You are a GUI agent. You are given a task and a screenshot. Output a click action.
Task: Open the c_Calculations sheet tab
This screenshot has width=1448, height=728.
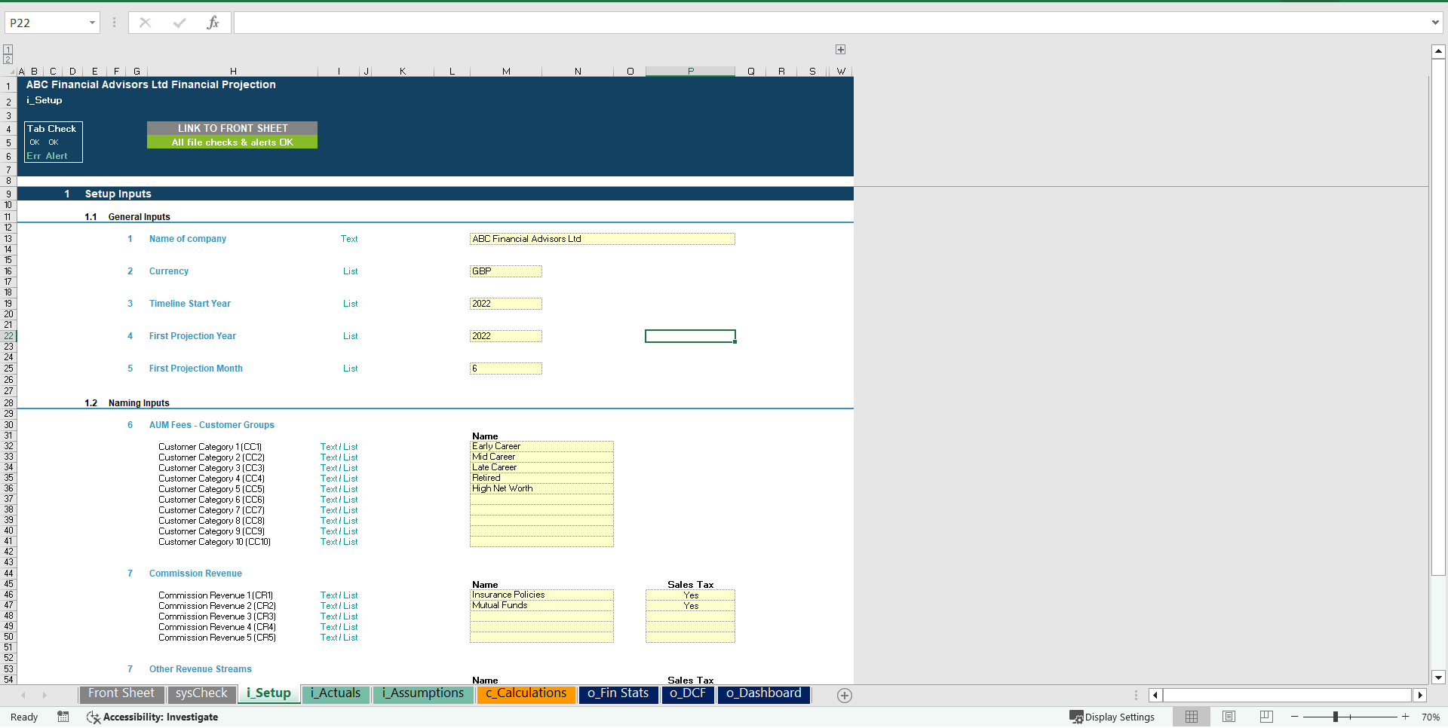pyautogui.click(x=526, y=693)
